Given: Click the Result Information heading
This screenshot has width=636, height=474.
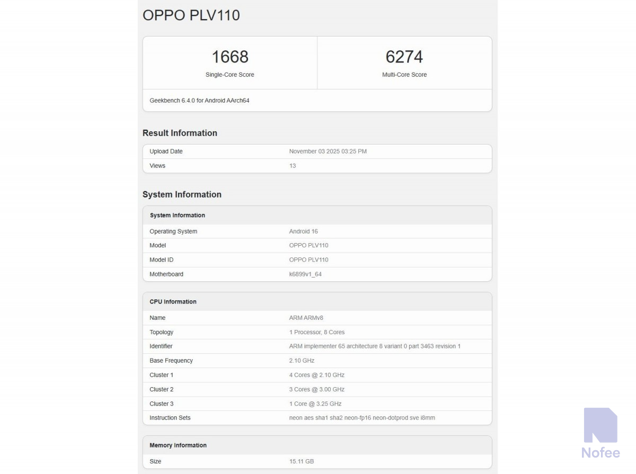Looking at the screenshot, I should pos(180,133).
